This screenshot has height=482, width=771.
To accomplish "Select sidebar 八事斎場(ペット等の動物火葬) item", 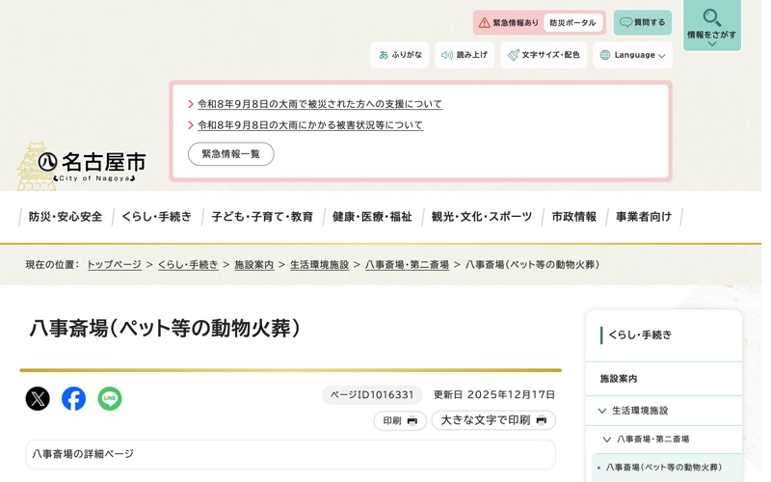I will click(664, 468).
